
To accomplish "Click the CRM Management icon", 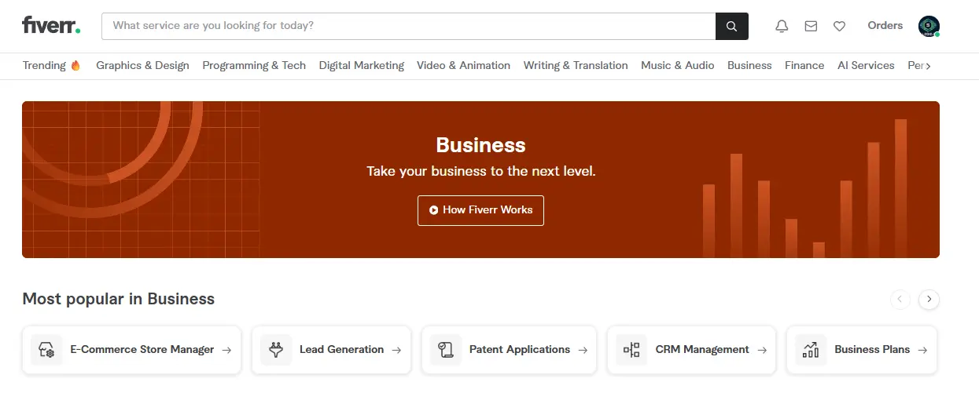I will click(x=631, y=350).
